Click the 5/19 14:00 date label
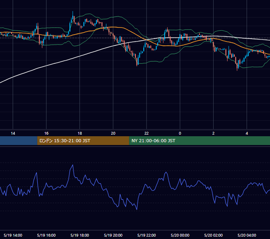 (x=13, y=235)
